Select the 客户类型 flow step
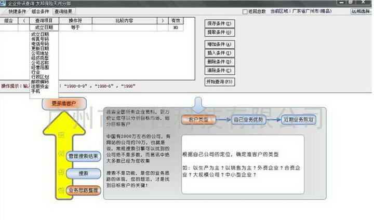This screenshot has width=374, height=220. 198,120
